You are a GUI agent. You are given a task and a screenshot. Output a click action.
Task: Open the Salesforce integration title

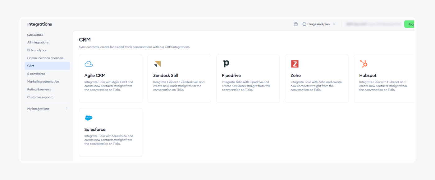pyautogui.click(x=95, y=129)
